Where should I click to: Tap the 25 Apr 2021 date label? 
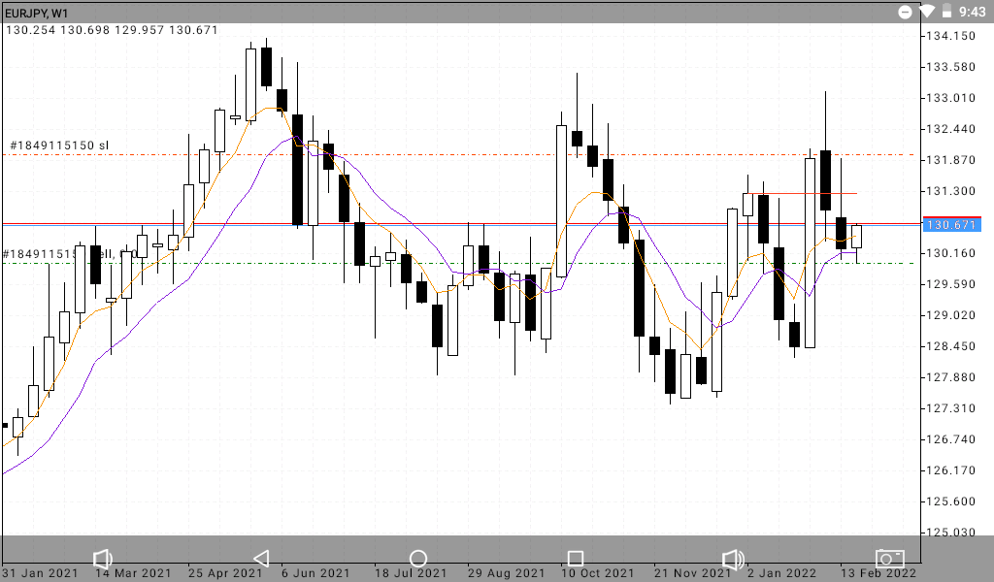(x=225, y=573)
